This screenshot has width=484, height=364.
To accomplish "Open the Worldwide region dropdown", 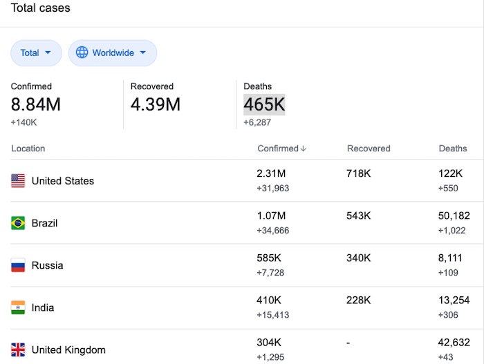I will click(x=113, y=52).
